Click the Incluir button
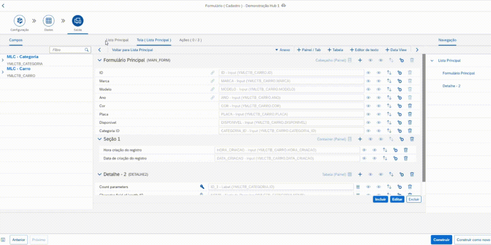 pyautogui.click(x=380, y=199)
